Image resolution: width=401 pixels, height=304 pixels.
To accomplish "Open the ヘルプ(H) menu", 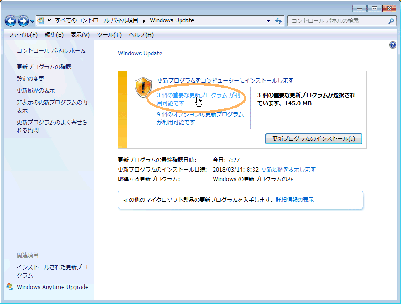I will pos(141,35).
